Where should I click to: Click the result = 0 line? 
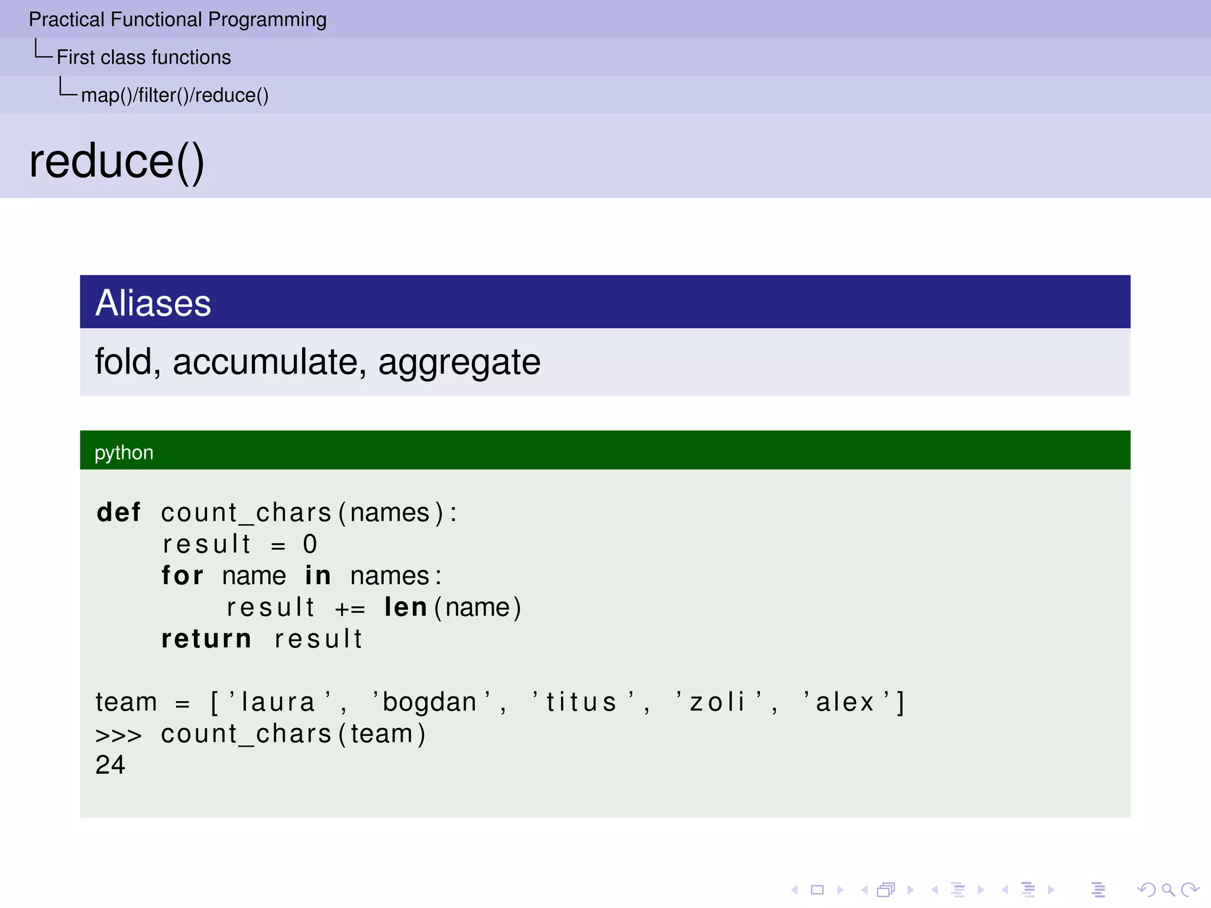(239, 544)
